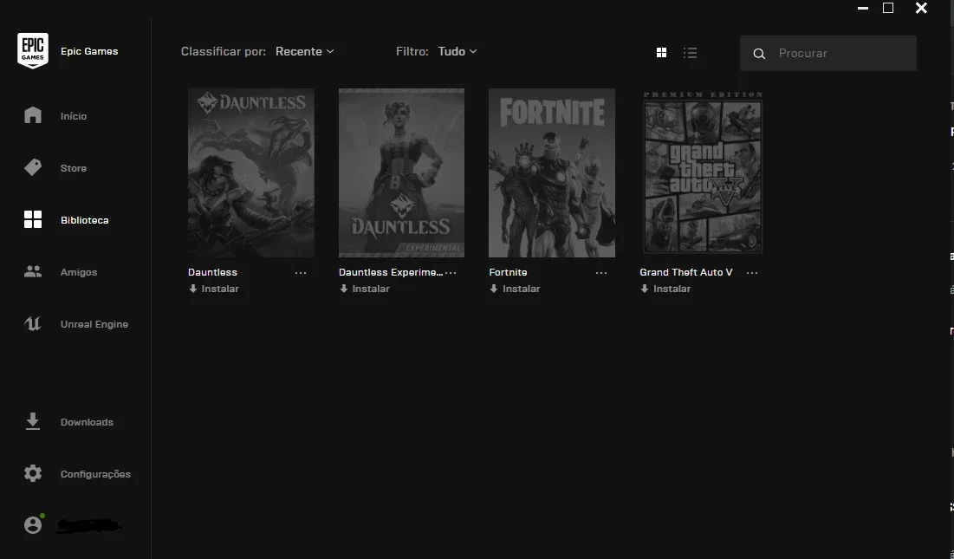The width and height of the screenshot is (954, 559).
Task: Click the Dauntless game title text
Action: [212, 272]
